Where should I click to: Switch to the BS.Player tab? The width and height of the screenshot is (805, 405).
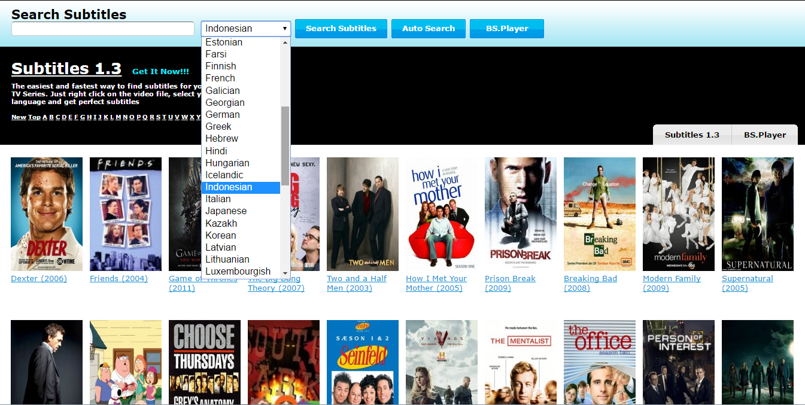765,135
